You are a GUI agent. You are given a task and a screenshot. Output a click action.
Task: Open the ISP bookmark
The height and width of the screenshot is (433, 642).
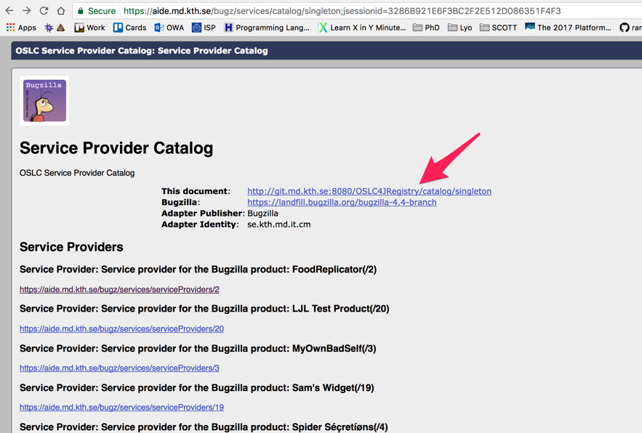[x=204, y=28]
